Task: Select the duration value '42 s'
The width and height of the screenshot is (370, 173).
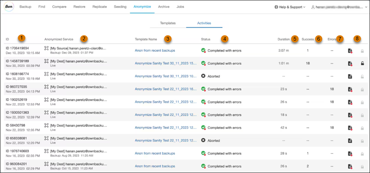Action: [x=284, y=128]
